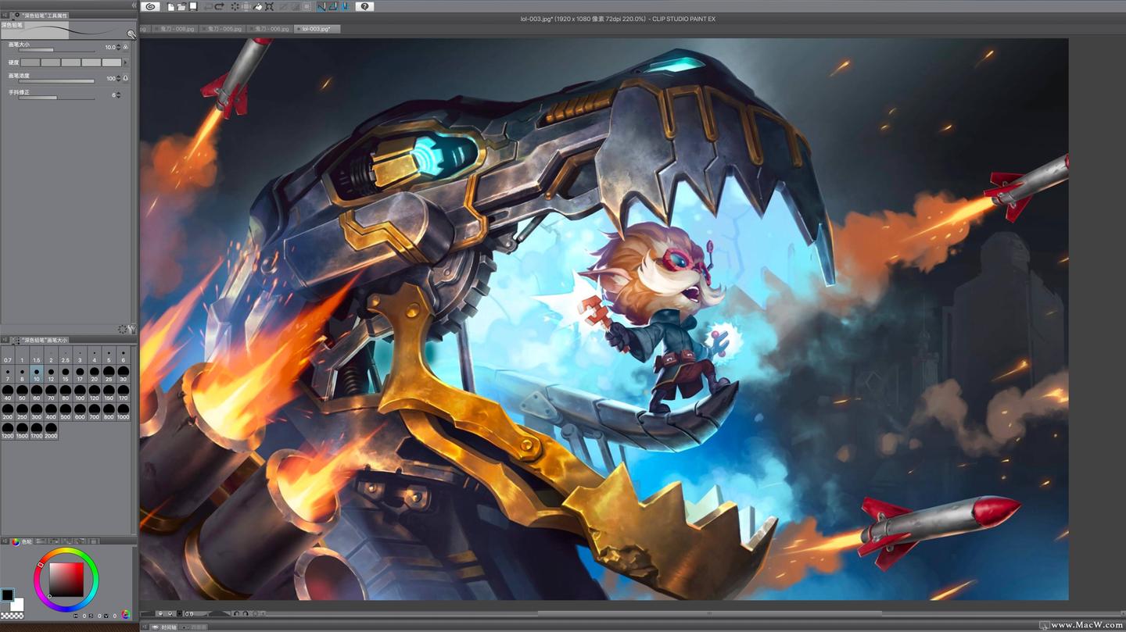Select the transparent color swatch
Viewport: 1126px width, 632px height.
click(x=12, y=616)
